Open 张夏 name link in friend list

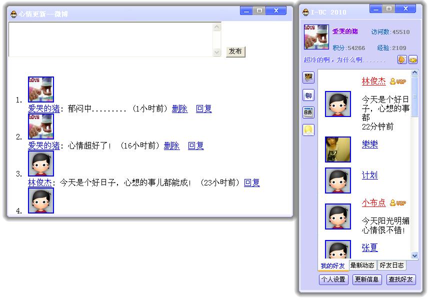tap(369, 247)
